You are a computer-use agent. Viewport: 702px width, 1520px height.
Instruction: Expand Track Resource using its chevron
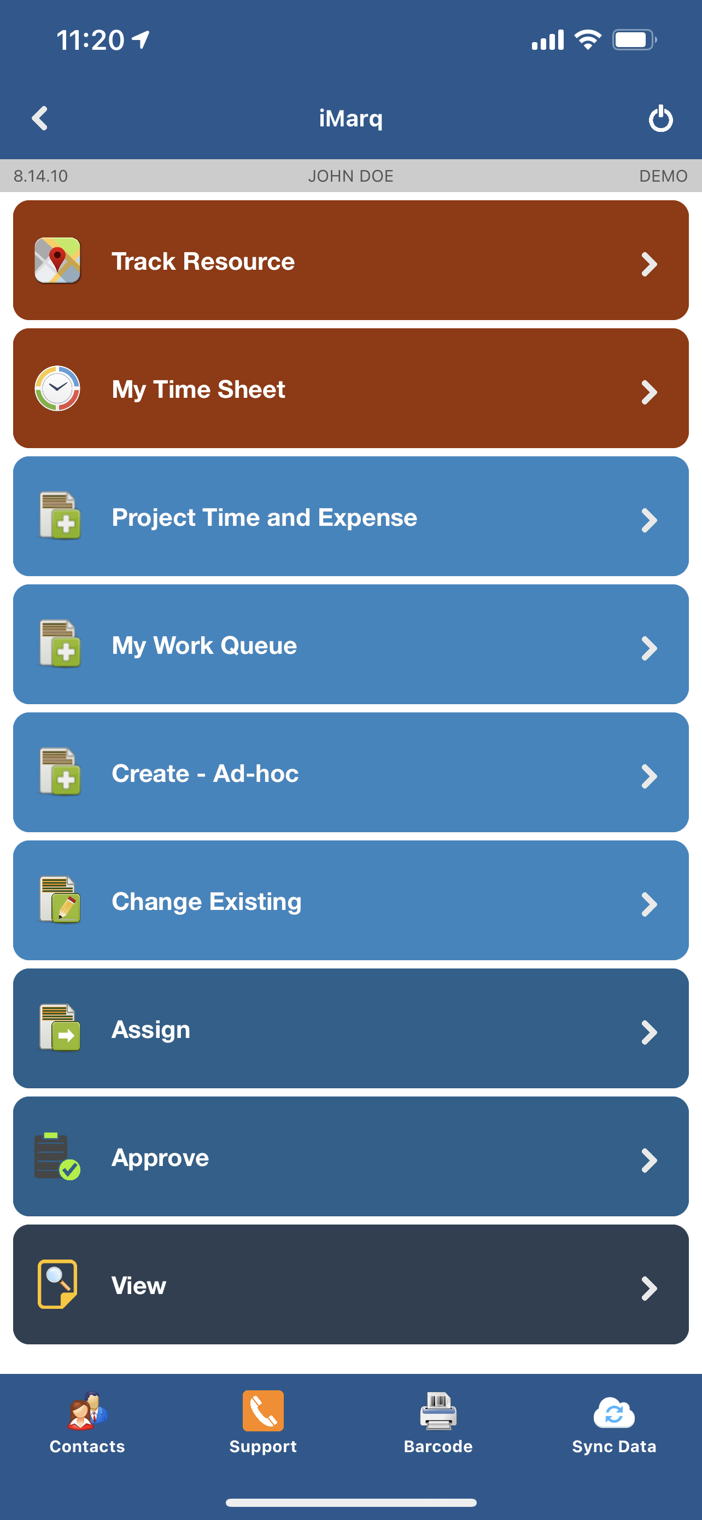[650, 264]
